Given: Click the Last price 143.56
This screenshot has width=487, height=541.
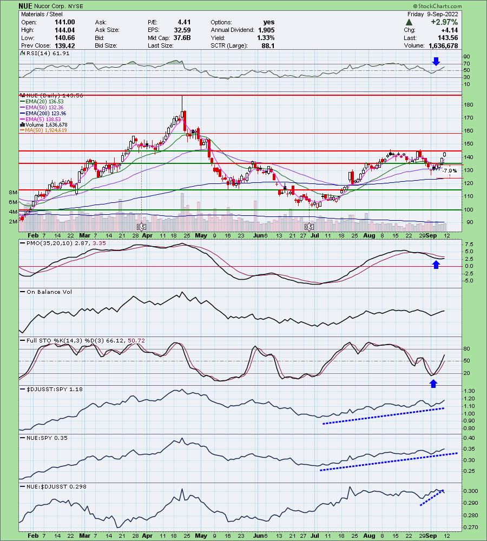Looking at the screenshot, I should click(448, 38).
